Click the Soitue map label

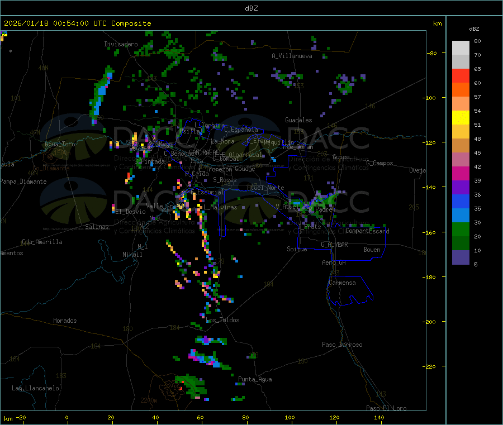coord(297,249)
